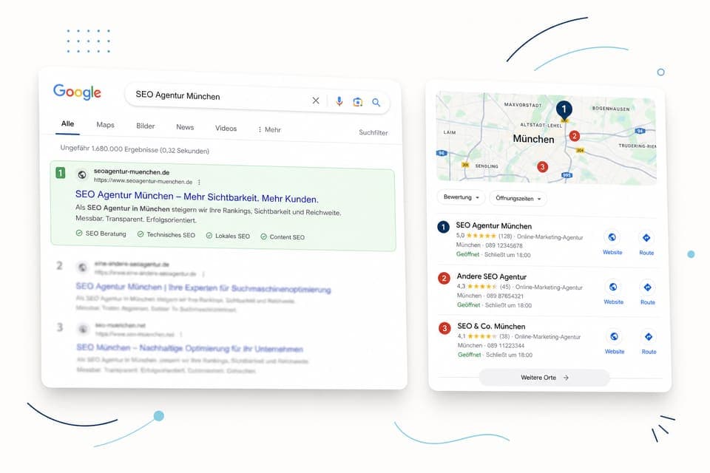Click the blue map pin number 1

564,109
